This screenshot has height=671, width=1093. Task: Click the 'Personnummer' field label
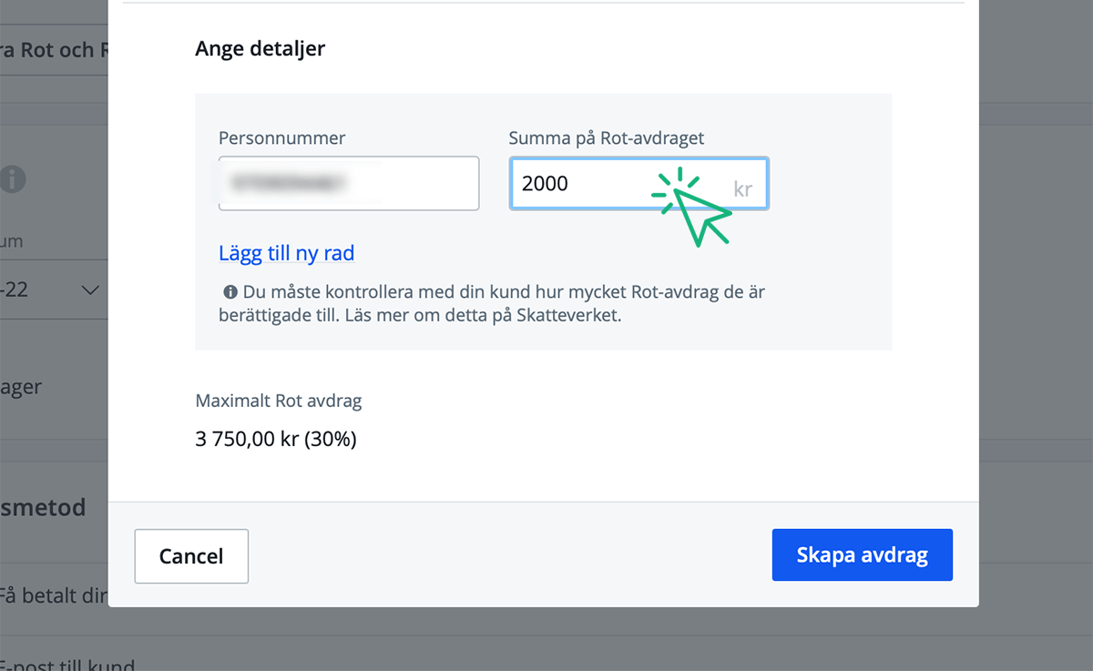coord(281,138)
